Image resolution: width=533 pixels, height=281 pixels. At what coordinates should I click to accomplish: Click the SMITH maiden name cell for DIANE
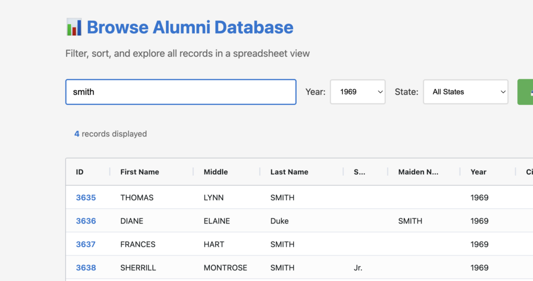(x=410, y=221)
